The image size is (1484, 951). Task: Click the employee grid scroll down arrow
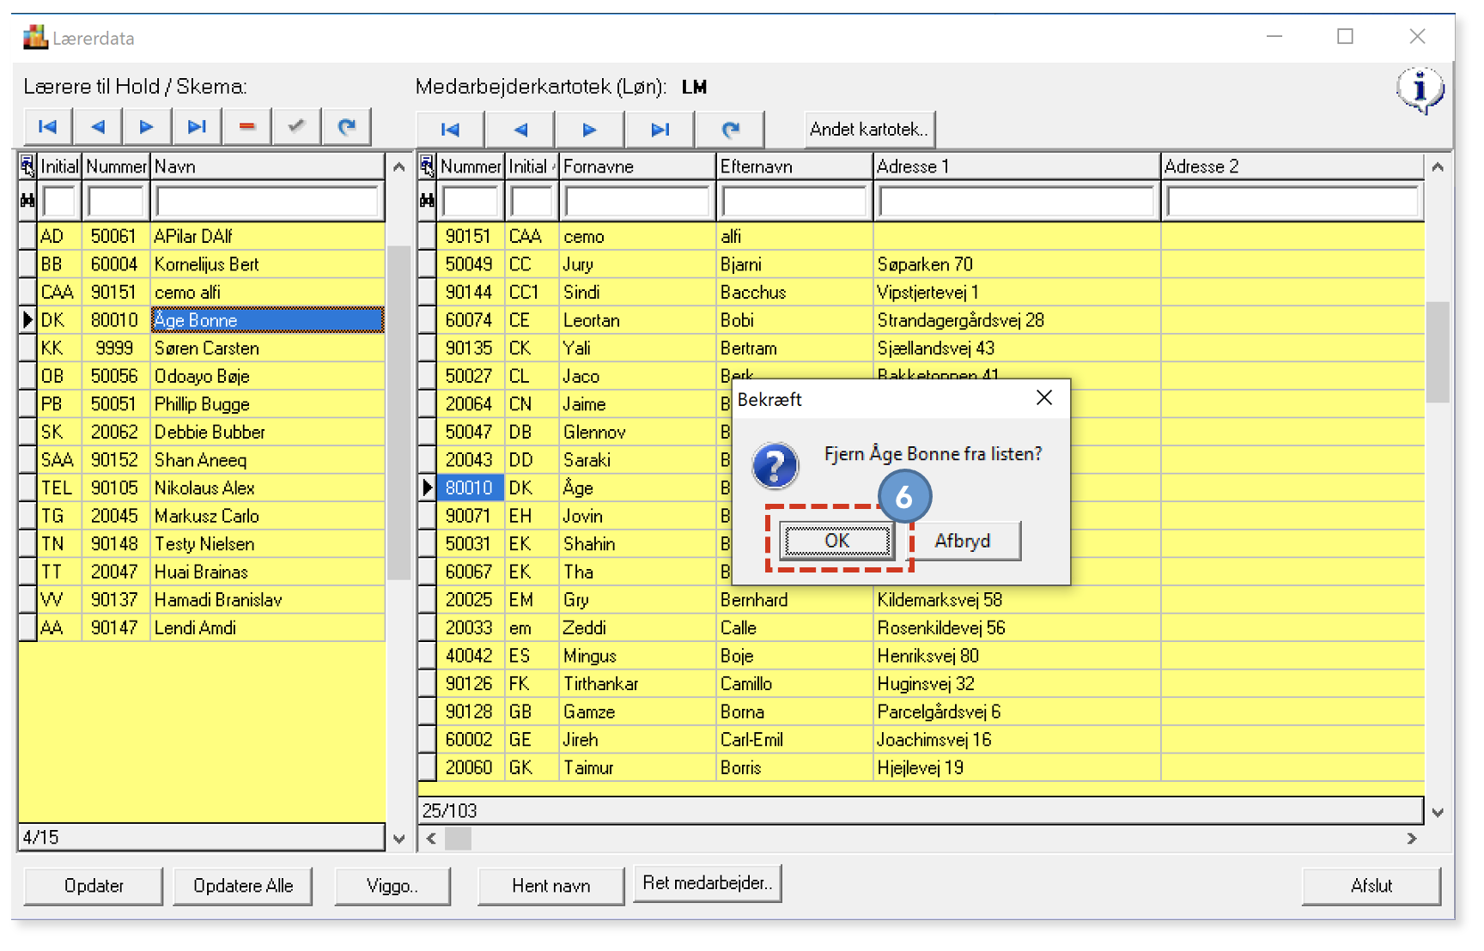pos(1438,812)
